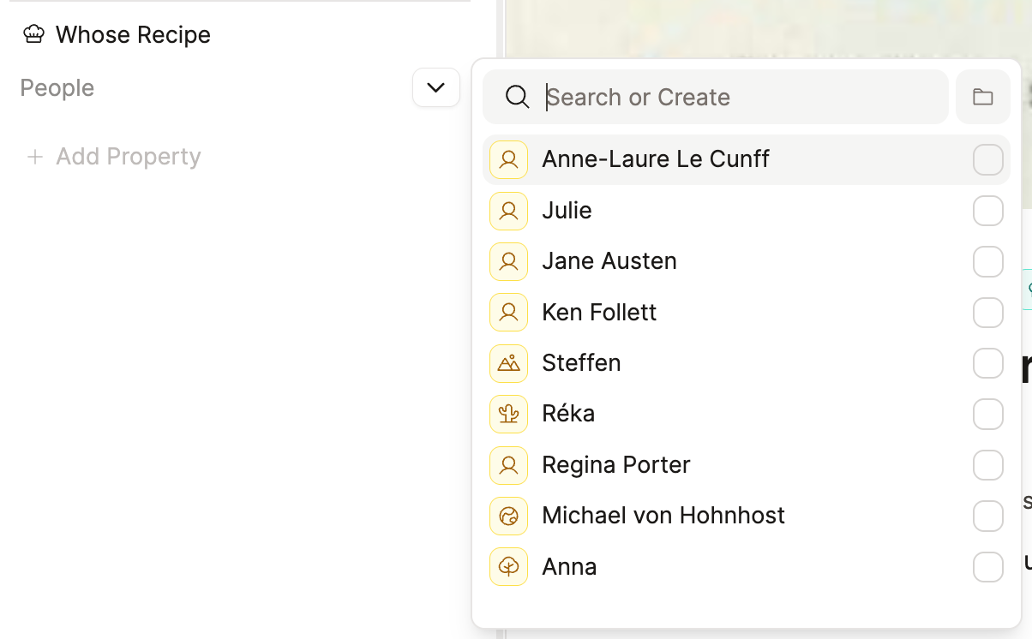The image size is (1032, 639).
Task: Pick Steffen from the people list
Action: pyautogui.click(x=581, y=363)
